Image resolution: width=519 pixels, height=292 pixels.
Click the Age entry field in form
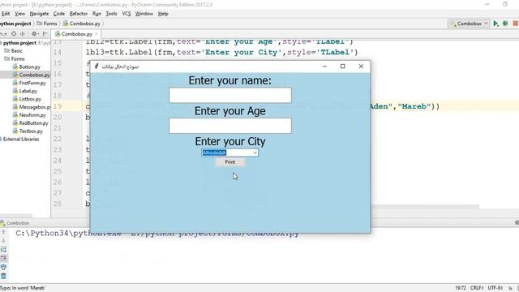230,126
